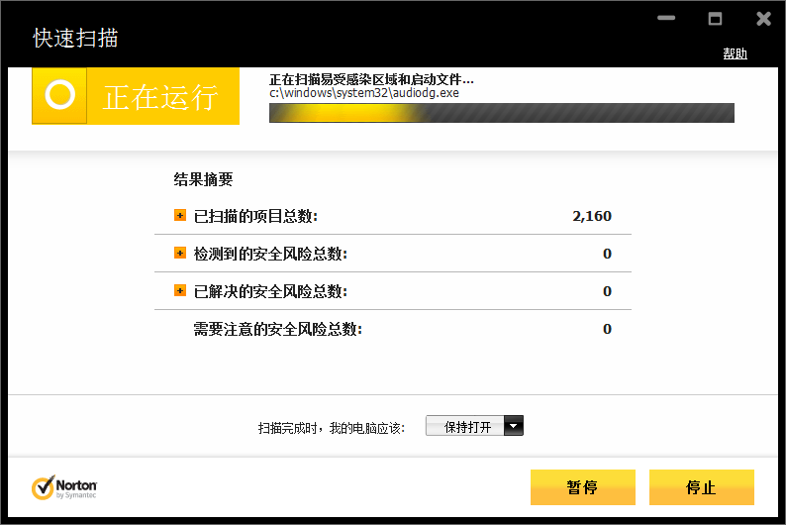The height and width of the screenshot is (525, 786).
Task: Click the audiodg.exe file path text
Action: [x=363, y=93]
